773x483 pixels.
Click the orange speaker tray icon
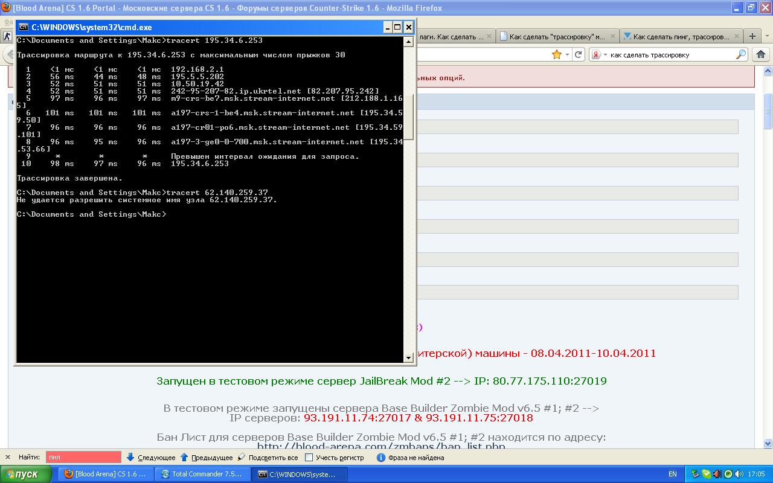tap(717, 474)
